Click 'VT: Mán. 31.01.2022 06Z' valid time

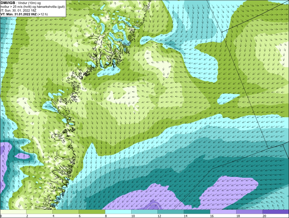[18, 14]
